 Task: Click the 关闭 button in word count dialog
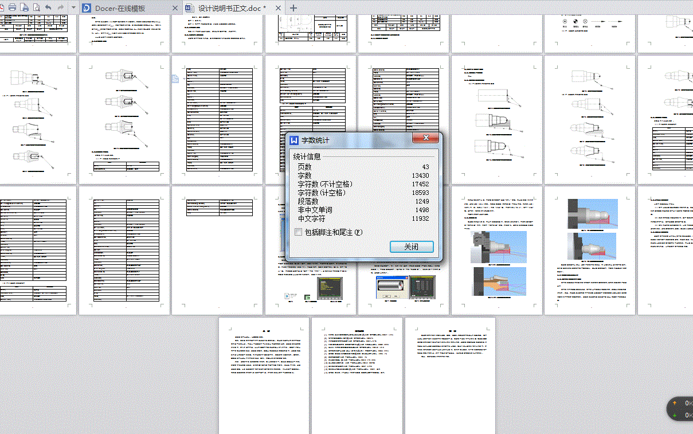pyautogui.click(x=412, y=247)
